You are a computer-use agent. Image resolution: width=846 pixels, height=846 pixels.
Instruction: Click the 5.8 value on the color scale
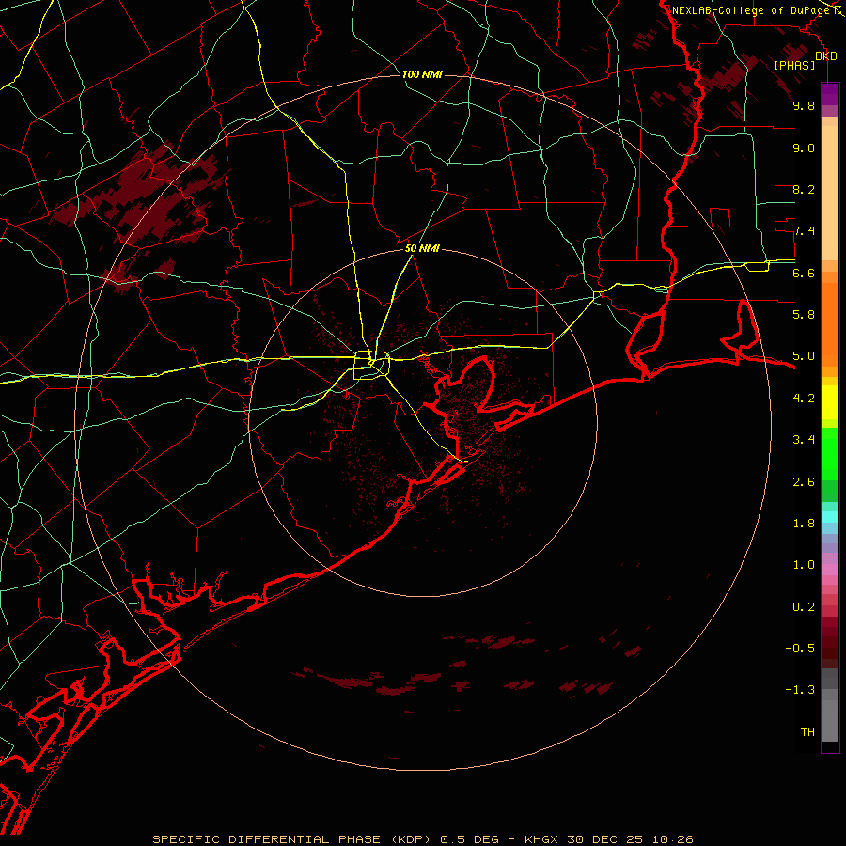[804, 315]
